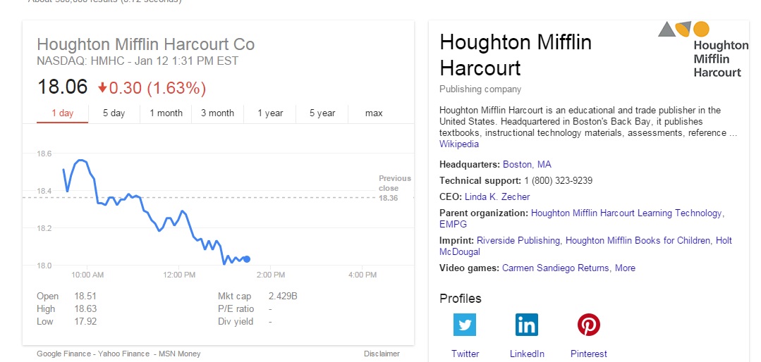This screenshot has width=761, height=362.
Task: Click the Houghton Mifflin Harcourt Co stock title
Action: [145, 44]
